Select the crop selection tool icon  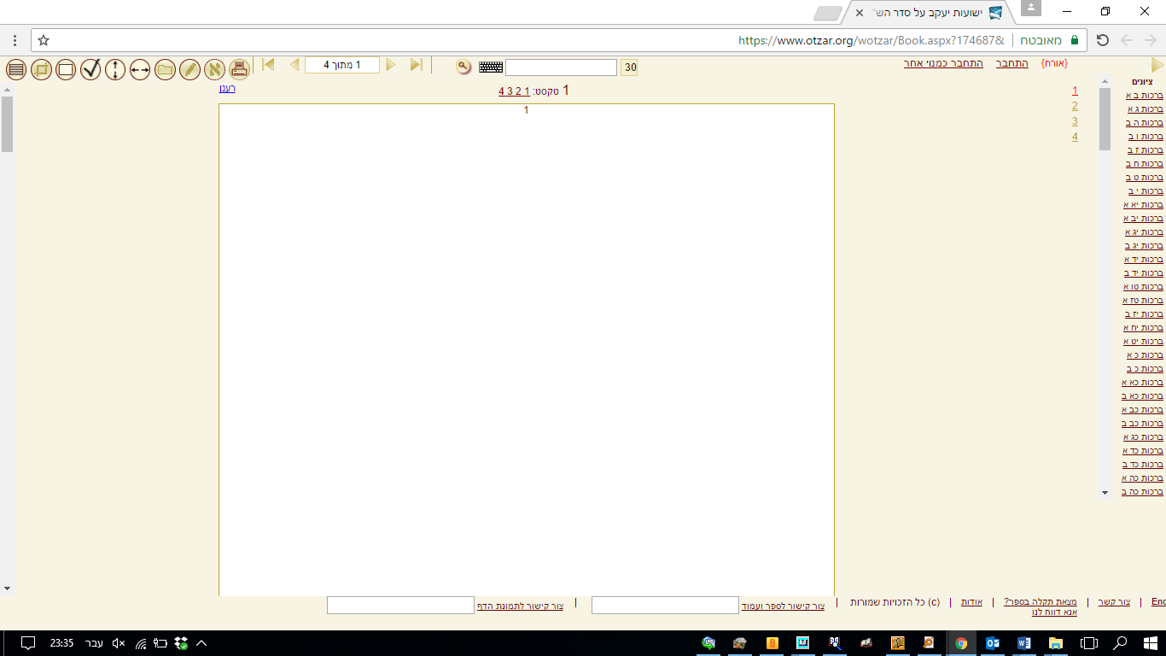click(41, 70)
